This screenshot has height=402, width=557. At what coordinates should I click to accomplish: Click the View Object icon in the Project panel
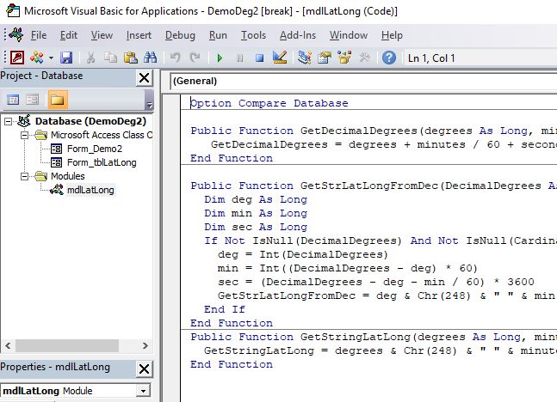click(x=33, y=100)
